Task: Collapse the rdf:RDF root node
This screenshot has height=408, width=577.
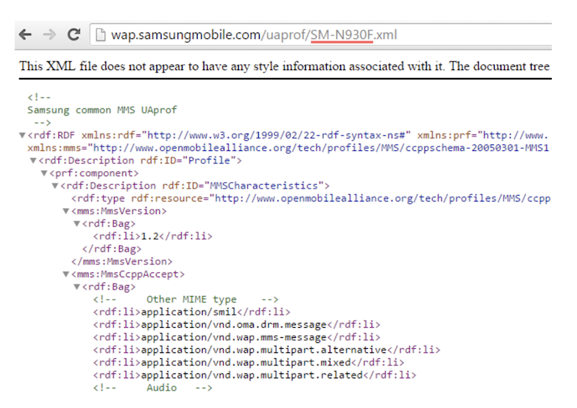Action: 22,135
